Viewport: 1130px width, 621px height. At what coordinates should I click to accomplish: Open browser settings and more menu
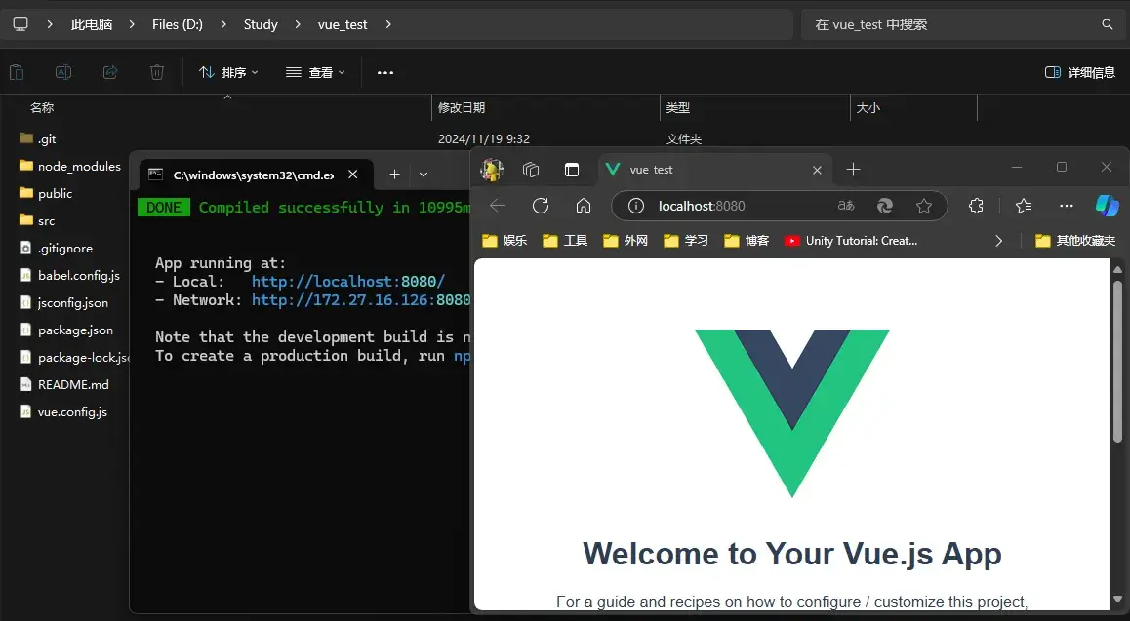[x=1067, y=206]
